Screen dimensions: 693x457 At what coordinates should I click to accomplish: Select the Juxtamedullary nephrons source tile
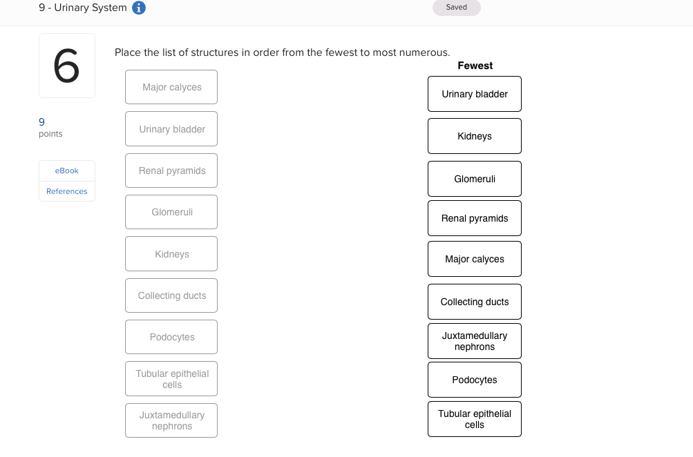pos(171,420)
